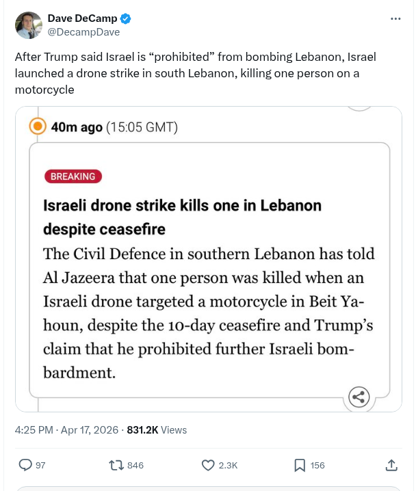Click the article body paragraph in the image

pyautogui.click(x=208, y=313)
